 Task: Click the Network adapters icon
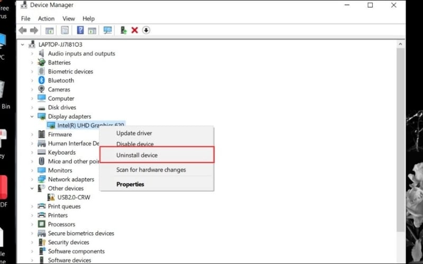click(42, 179)
